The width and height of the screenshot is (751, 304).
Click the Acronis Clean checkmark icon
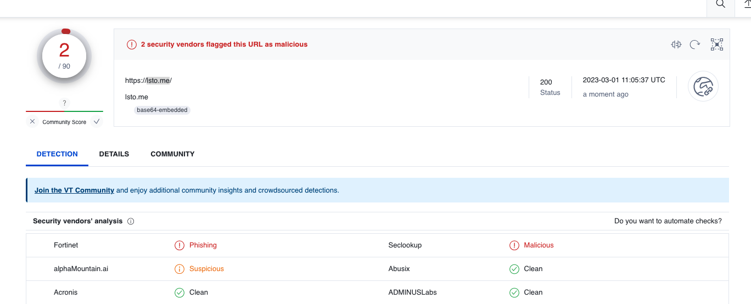point(180,292)
